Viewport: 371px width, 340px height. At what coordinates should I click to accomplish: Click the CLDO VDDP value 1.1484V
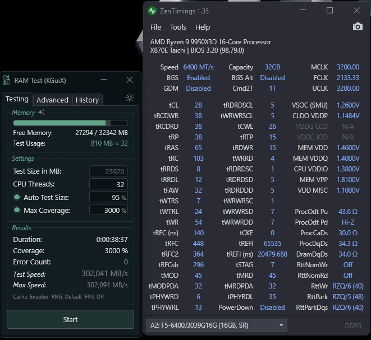coord(348,116)
